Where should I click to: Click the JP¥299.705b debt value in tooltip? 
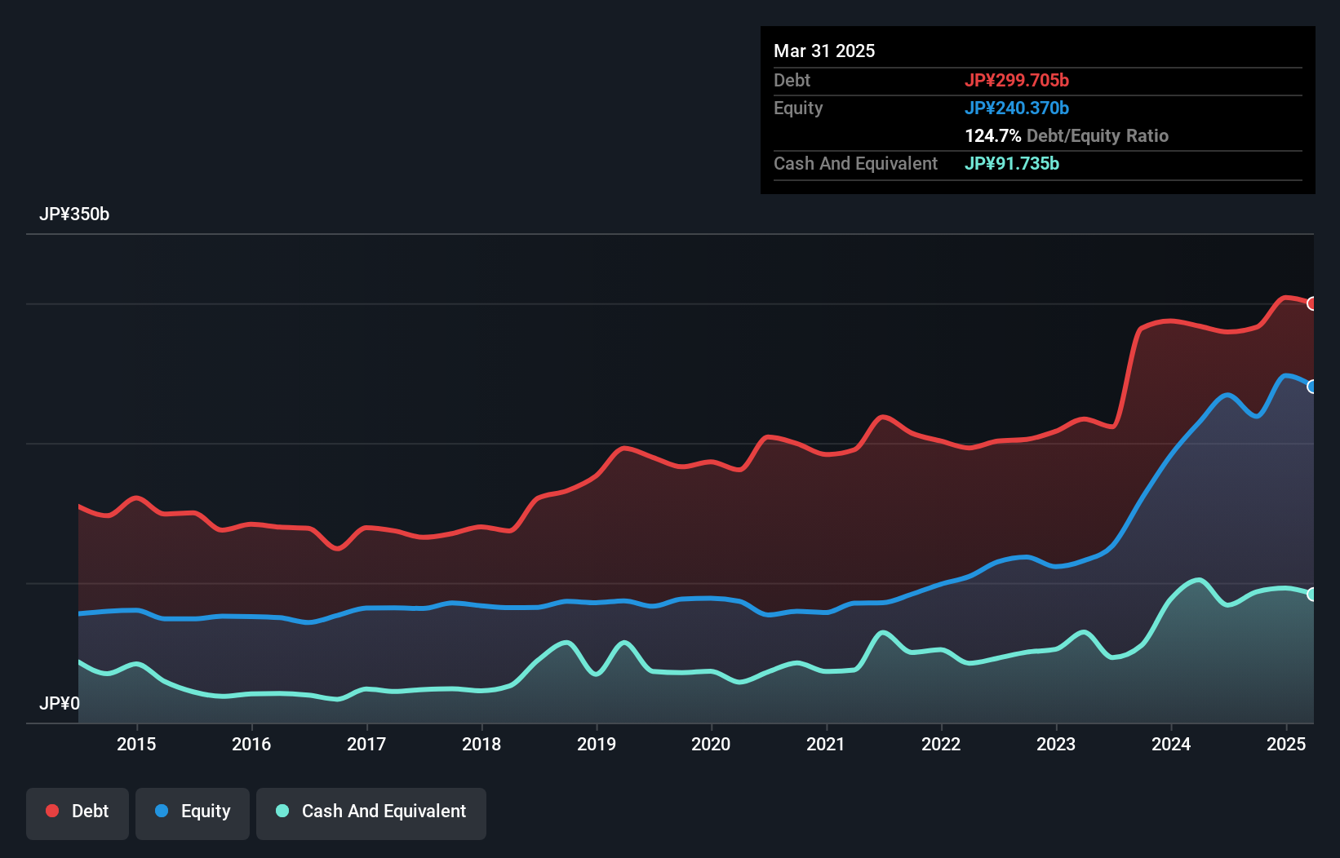(1016, 80)
